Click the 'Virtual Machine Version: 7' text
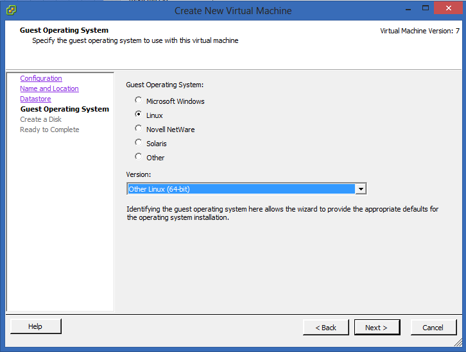 (420, 31)
